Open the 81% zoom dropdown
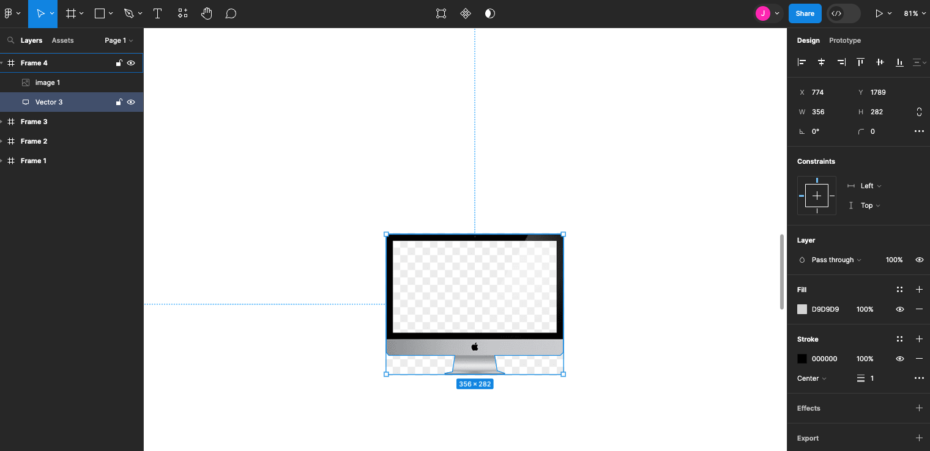Image resolution: width=930 pixels, height=451 pixels. click(915, 13)
